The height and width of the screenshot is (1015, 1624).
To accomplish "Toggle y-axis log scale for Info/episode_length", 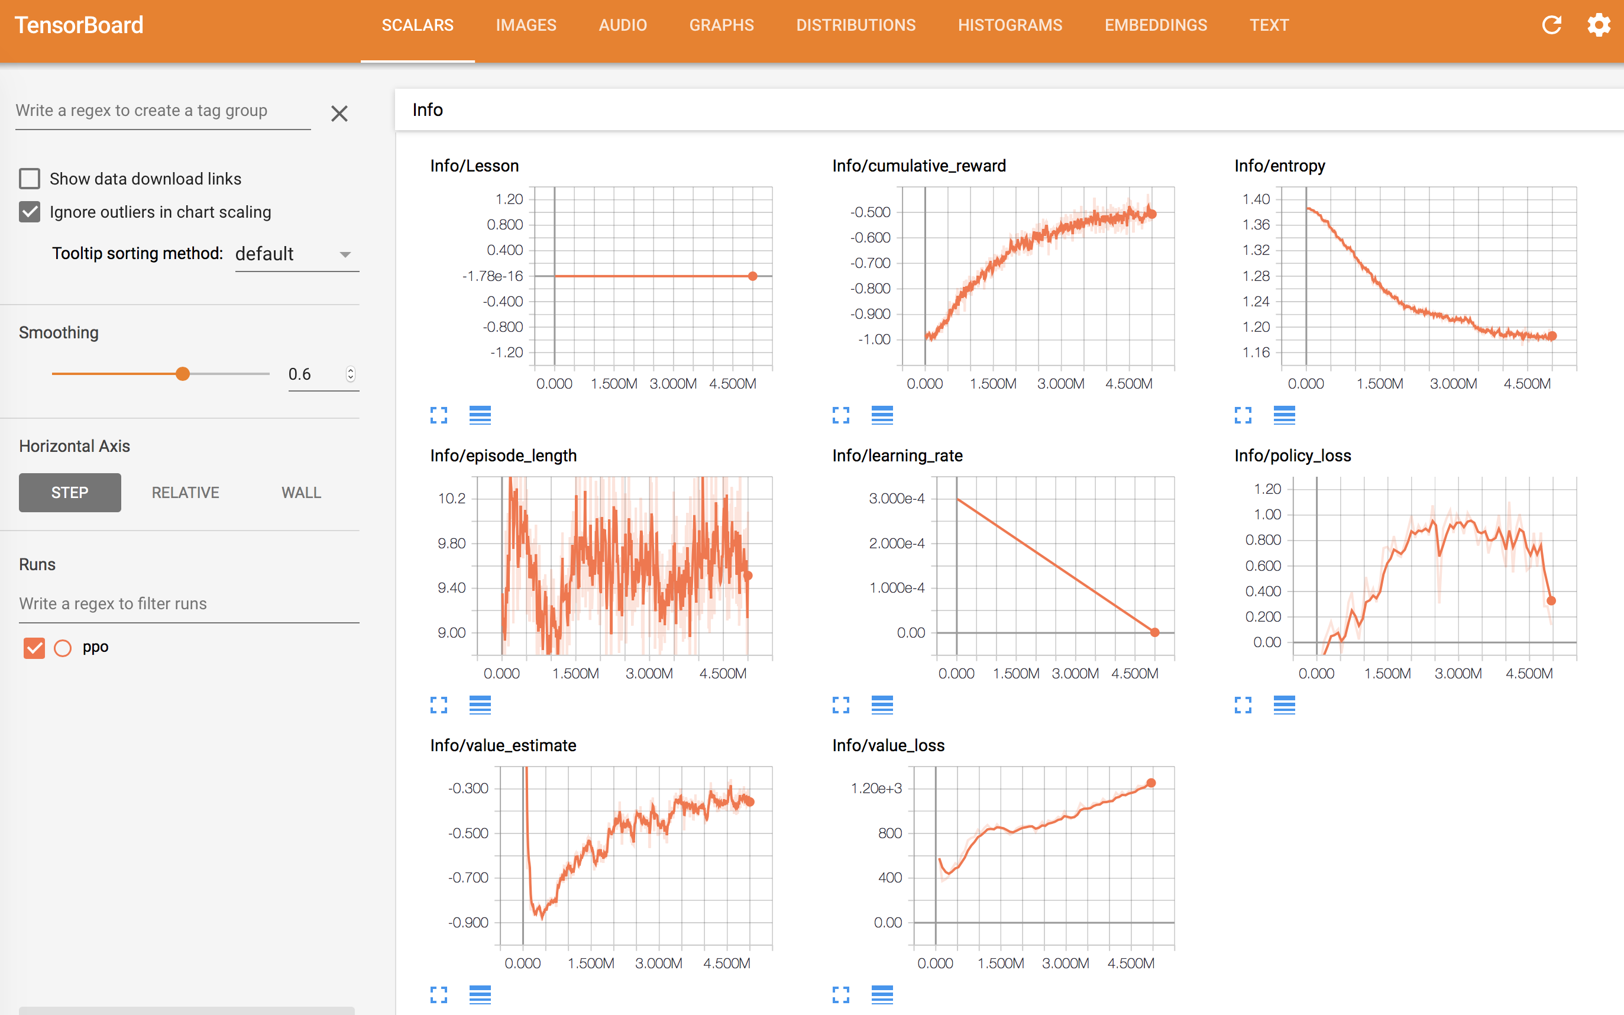I will pos(480,705).
